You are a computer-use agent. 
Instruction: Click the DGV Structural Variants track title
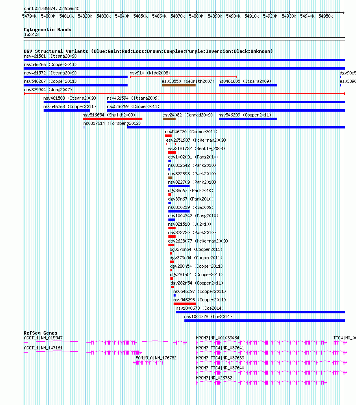pos(148,51)
